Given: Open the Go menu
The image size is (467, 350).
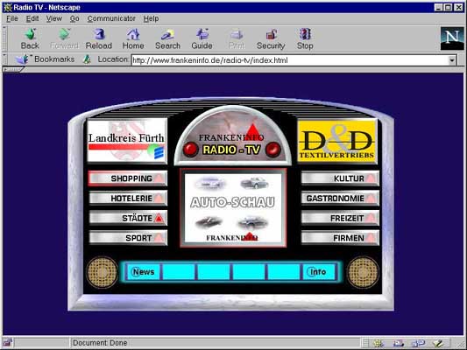Looking at the screenshot, I should coord(74,18).
